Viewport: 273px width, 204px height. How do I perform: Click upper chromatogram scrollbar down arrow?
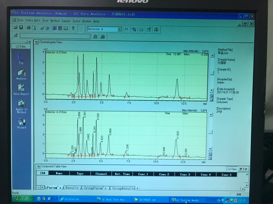pyautogui.click(x=212, y=90)
